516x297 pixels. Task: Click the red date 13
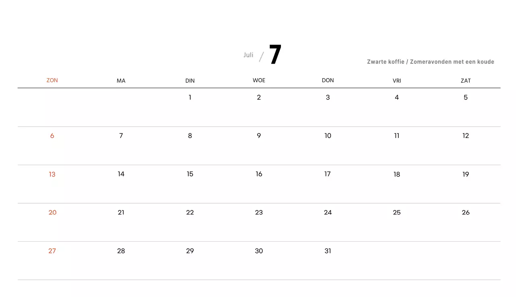click(52, 174)
